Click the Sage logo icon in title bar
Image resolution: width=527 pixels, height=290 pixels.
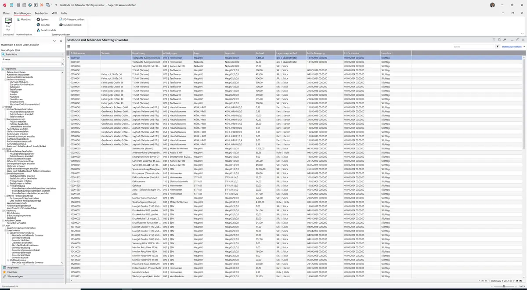tap(4, 4)
